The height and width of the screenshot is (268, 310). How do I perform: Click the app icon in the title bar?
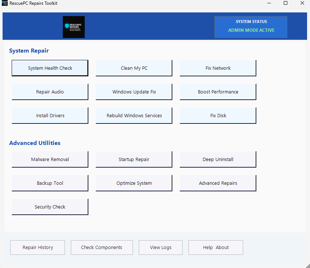[x=4, y=3]
